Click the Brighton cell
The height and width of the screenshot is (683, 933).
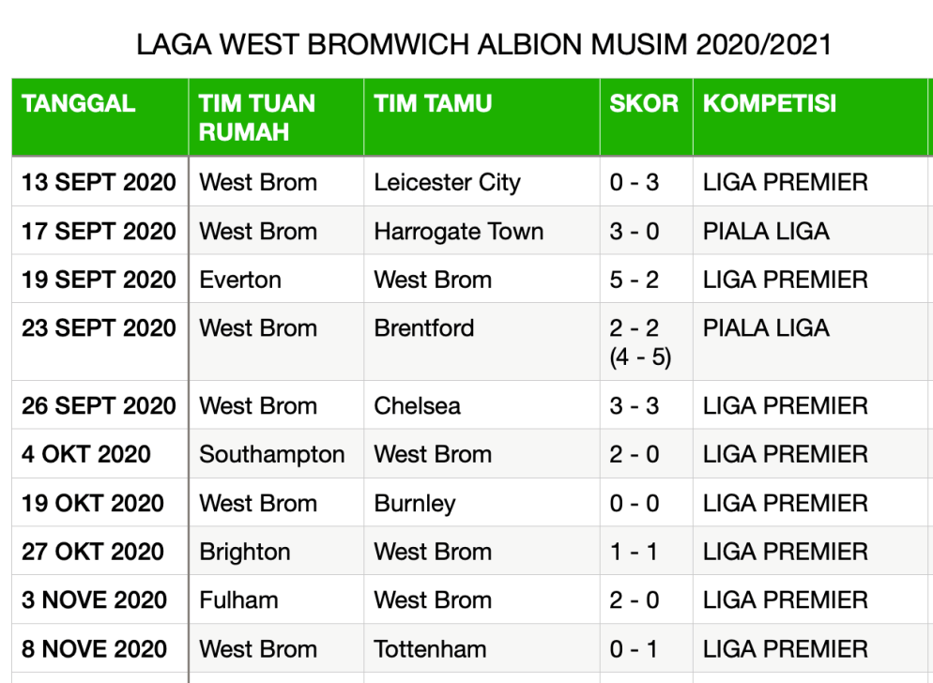(x=245, y=552)
